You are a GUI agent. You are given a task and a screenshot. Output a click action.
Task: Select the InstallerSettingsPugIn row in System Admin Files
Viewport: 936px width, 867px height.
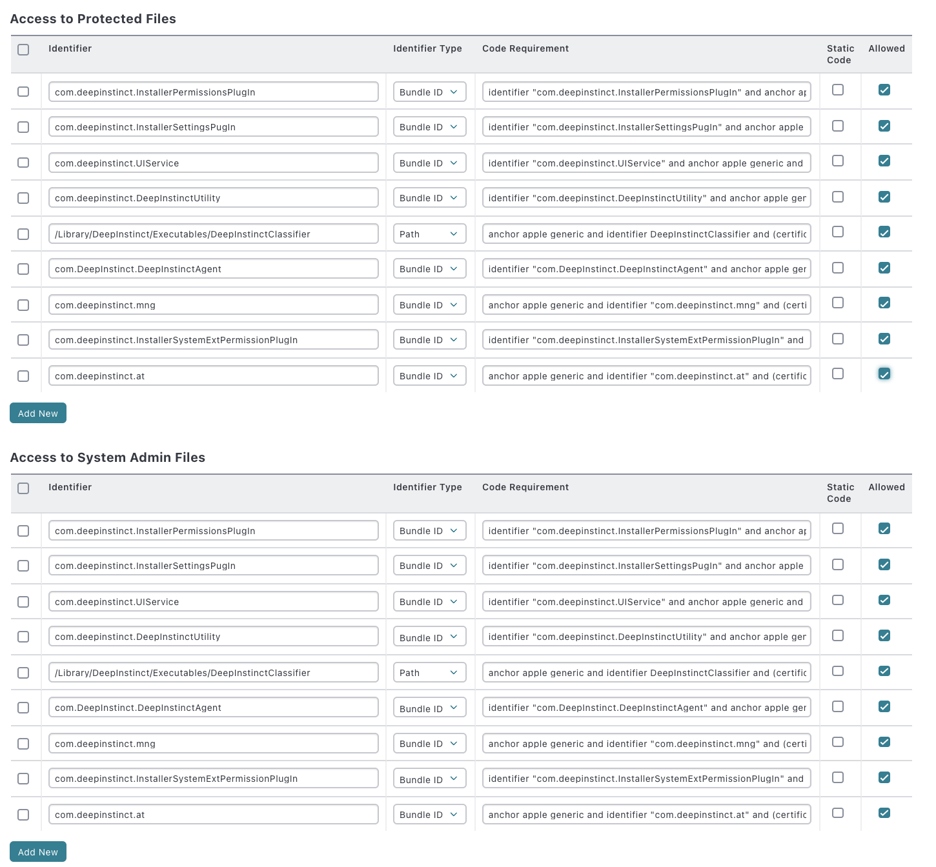coord(23,566)
